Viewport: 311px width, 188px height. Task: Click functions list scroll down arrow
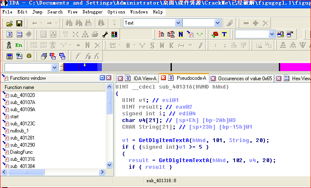[109, 165]
